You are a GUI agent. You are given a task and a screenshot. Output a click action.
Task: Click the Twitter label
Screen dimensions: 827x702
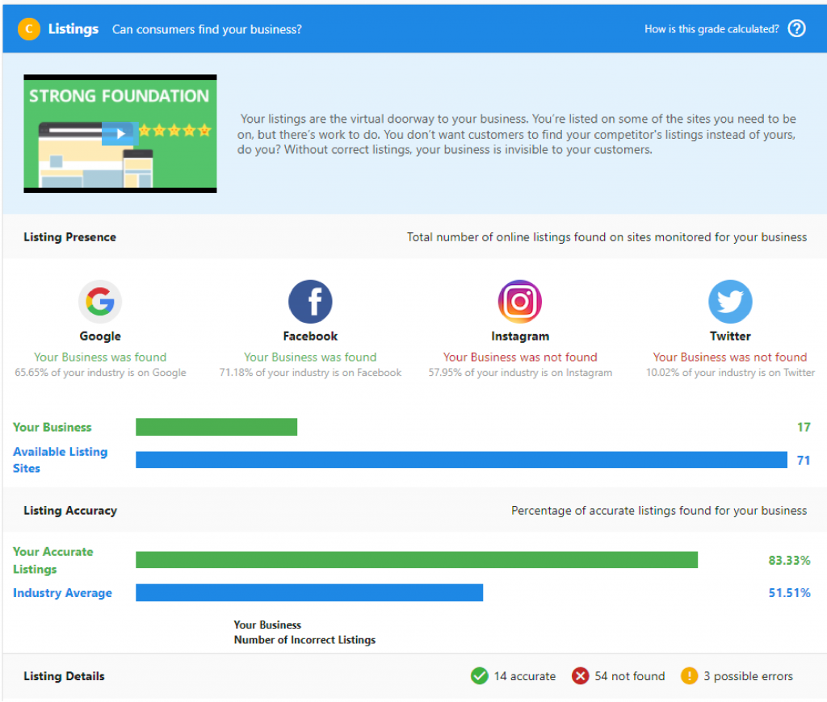[730, 336]
